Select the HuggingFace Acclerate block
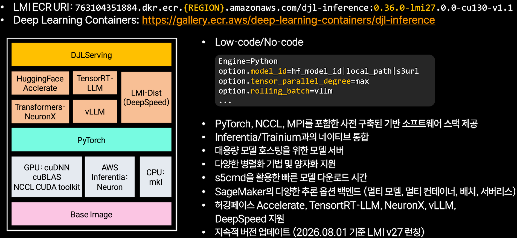The height and width of the screenshot is (238, 517). tap(40, 83)
